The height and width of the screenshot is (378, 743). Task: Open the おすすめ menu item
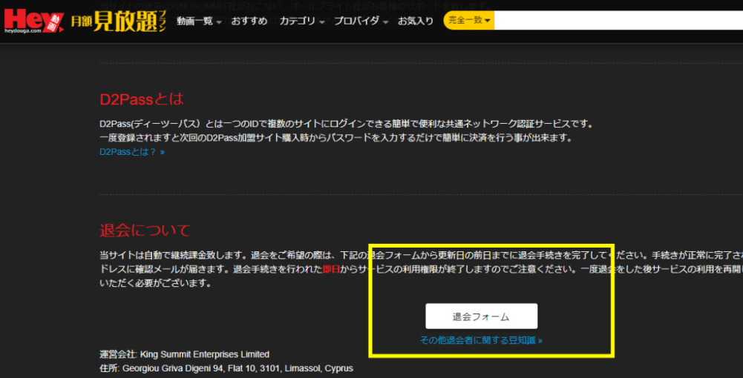pyautogui.click(x=249, y=21)
